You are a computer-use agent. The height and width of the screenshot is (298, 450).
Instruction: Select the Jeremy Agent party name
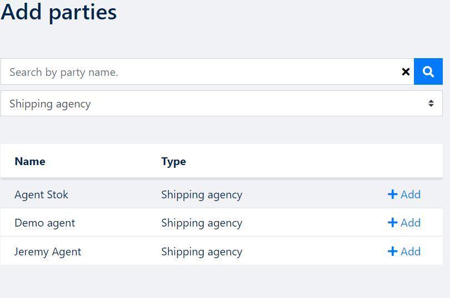pos(48,252)
